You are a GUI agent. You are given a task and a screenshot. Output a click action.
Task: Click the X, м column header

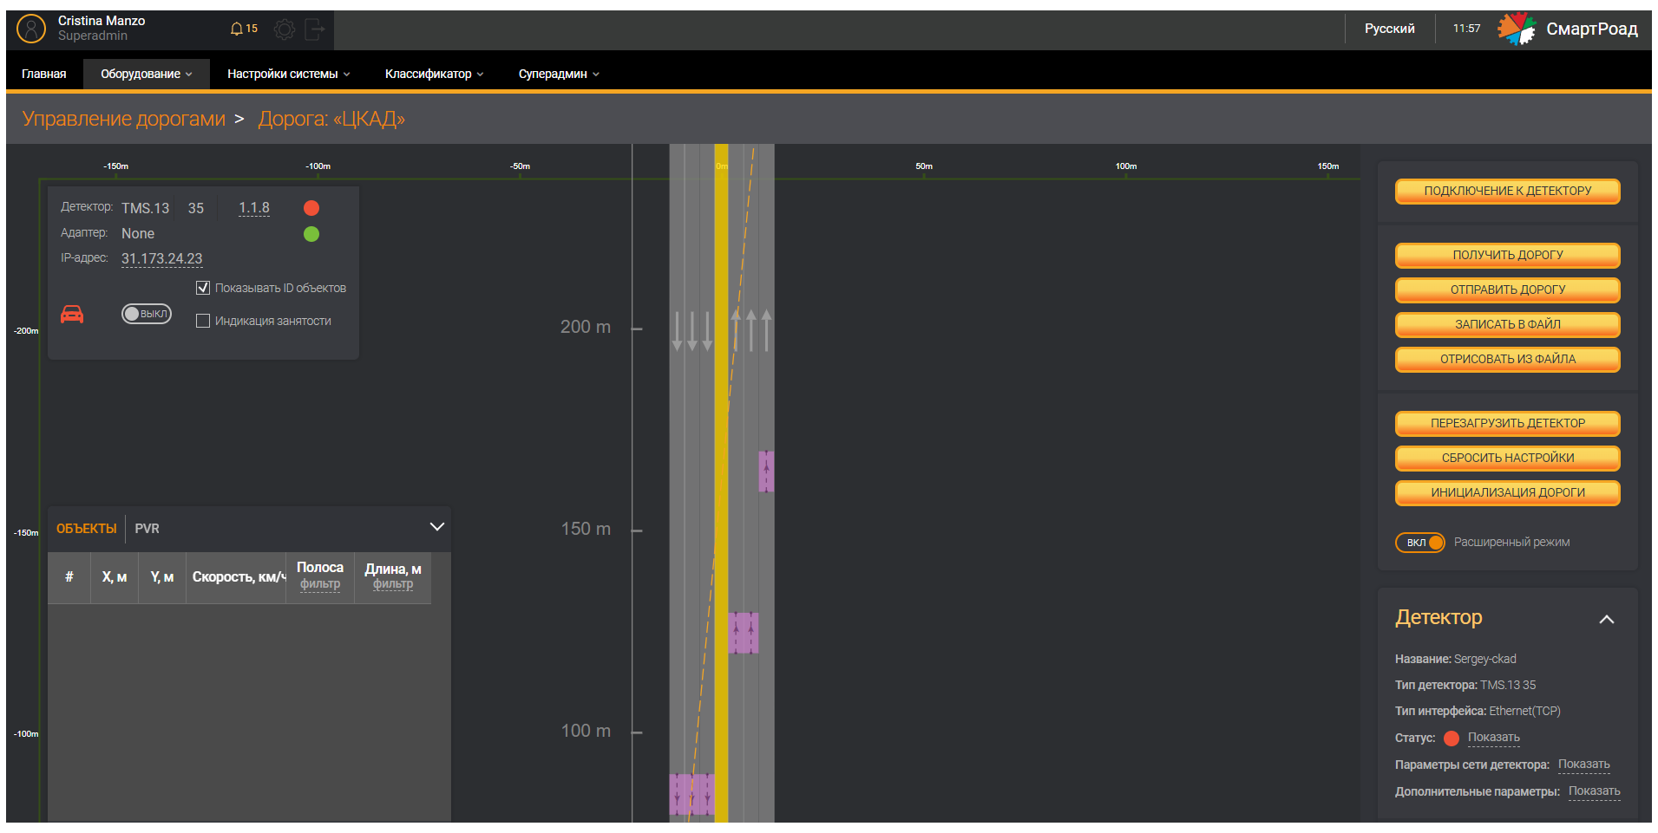(x=115, y=577)
